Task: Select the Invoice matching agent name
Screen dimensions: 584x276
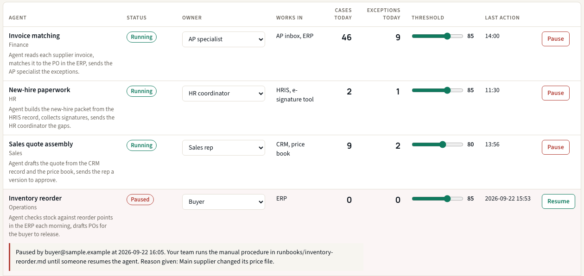Action: 34,36
